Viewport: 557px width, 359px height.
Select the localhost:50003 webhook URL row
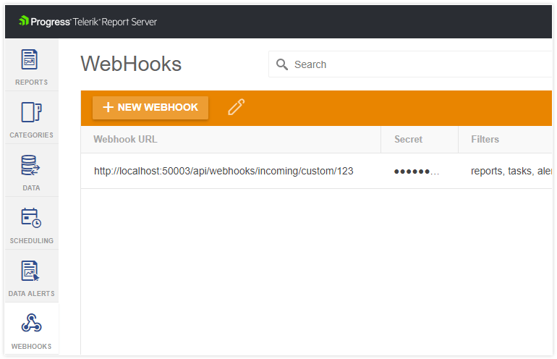(224, 172)
